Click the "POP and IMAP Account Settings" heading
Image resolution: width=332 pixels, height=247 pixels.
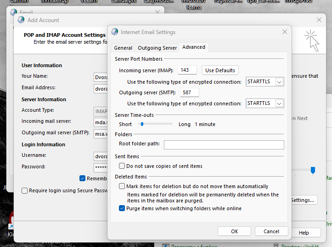[x=65, y=35]
